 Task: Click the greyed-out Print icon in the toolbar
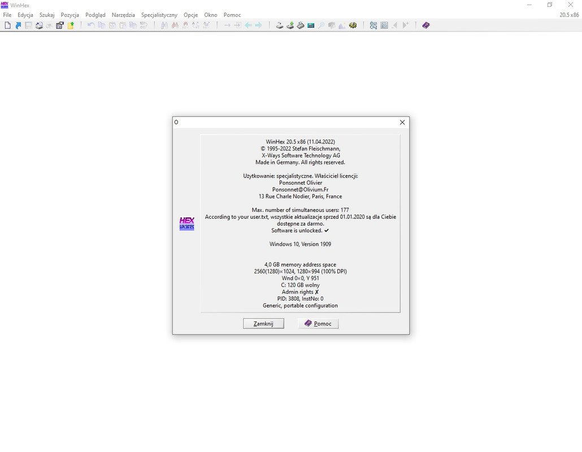[x=49, y=25]
